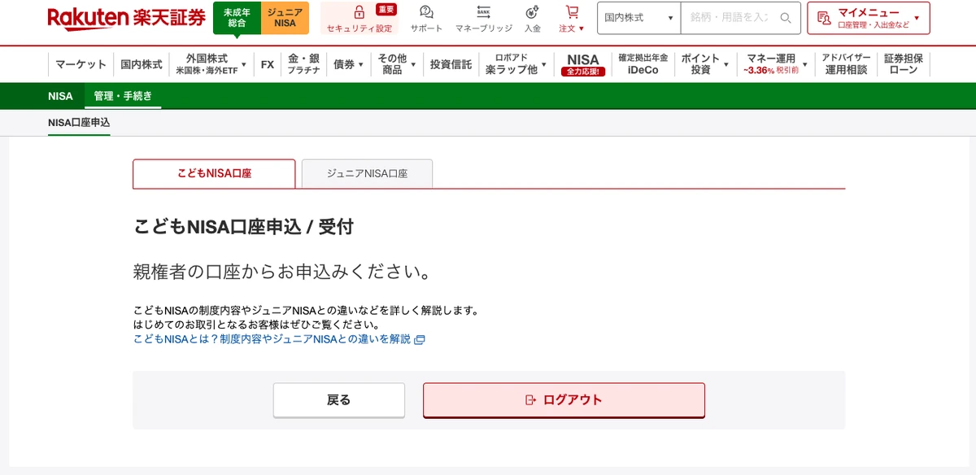Select NISA口座申込 sub-tab
Image resolution: width=976 pixels, height=475 pixels.
79,123
